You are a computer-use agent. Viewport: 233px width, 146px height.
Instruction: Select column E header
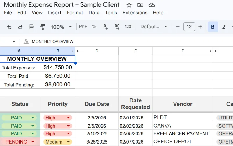tap(135, 51)
